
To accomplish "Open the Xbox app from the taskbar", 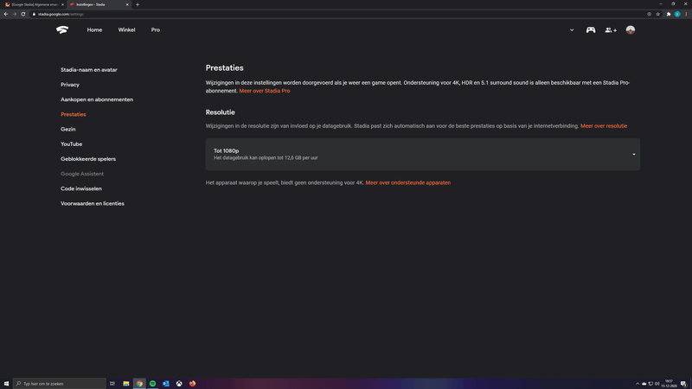I will click(x=179, y=384).
